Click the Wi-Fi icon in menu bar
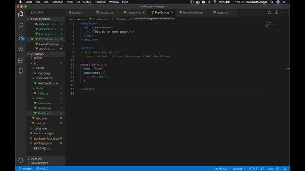 click(215, 2)
